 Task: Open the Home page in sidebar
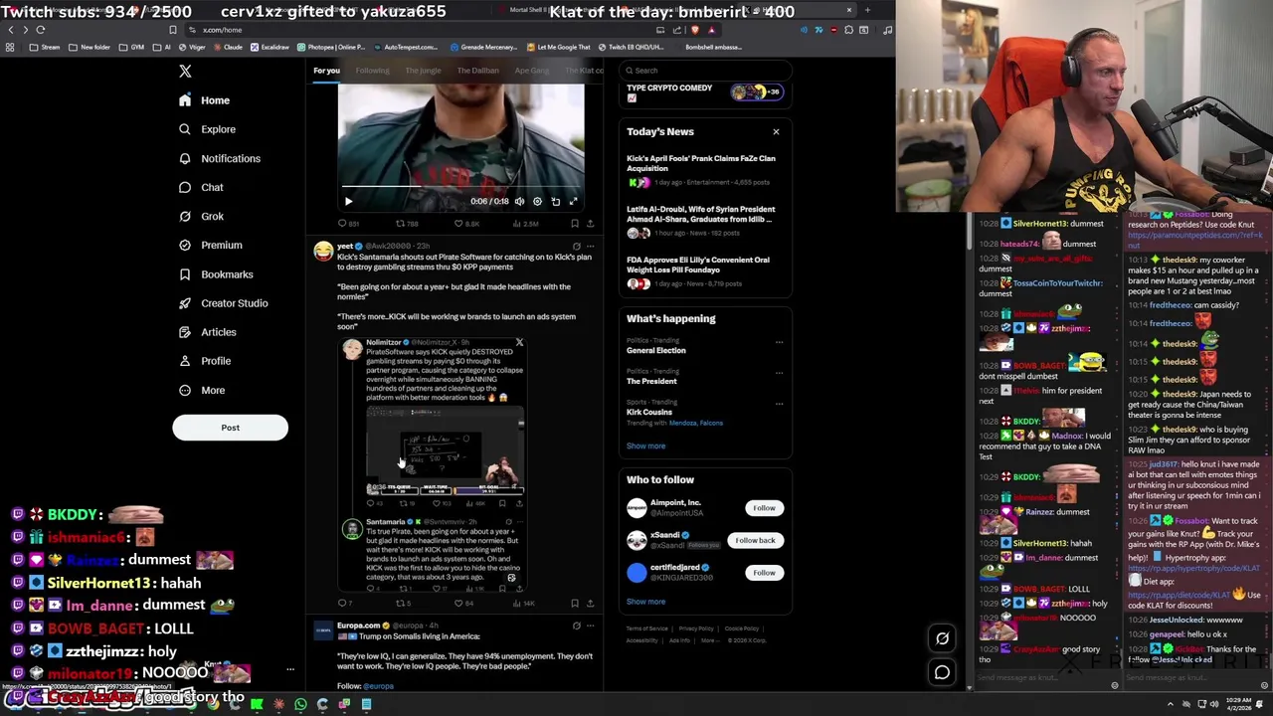(204, 100)
